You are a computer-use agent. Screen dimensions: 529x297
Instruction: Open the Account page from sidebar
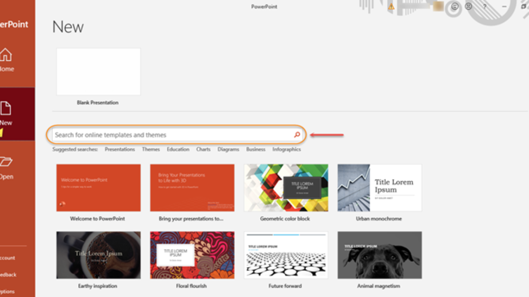coord(7,258)
